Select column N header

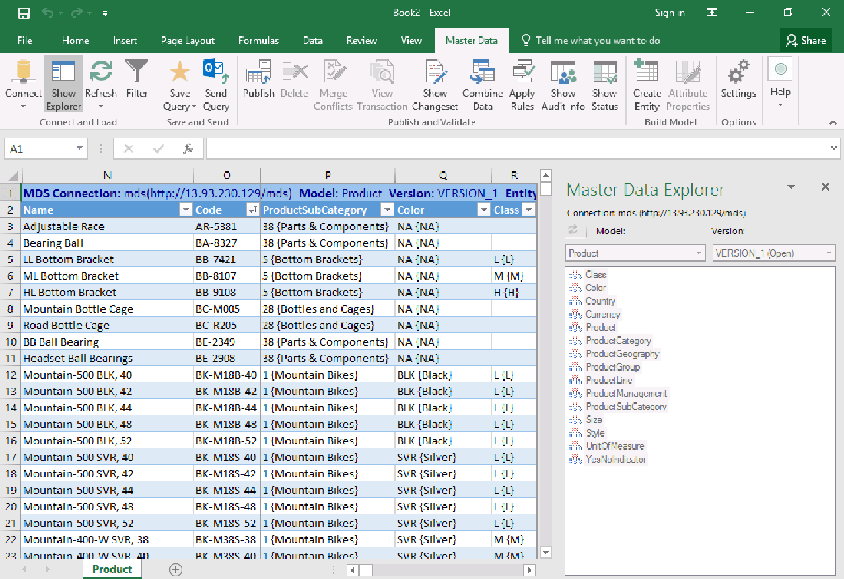pos(108,175)
